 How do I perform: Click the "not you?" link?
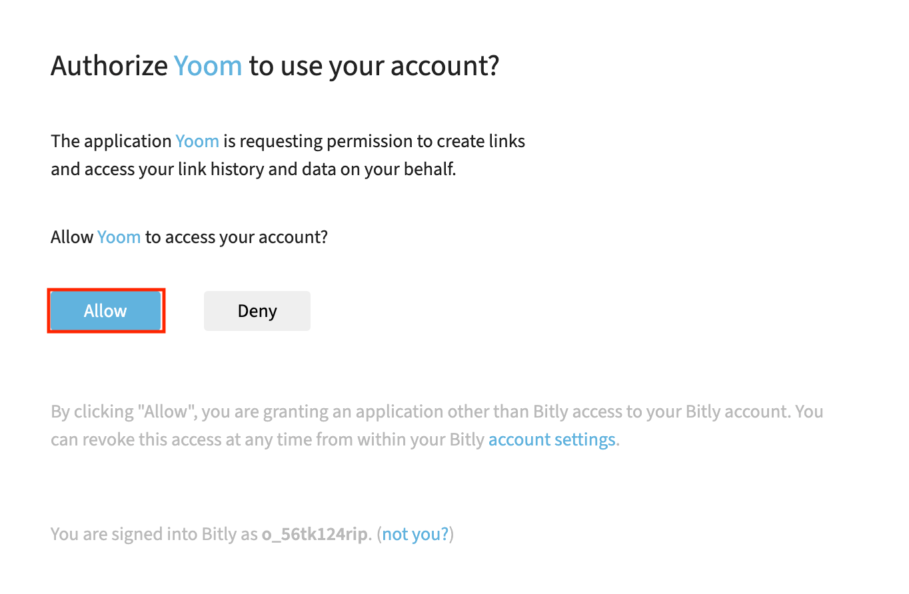[416, 534]
